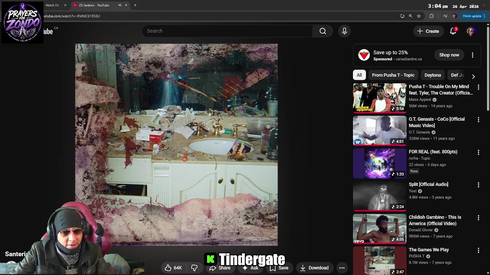Open the Ask AI button
The image size is (490, 275).
[x=250, y=268]
